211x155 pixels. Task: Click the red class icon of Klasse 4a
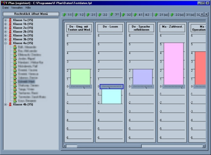(x=10, y=43)
